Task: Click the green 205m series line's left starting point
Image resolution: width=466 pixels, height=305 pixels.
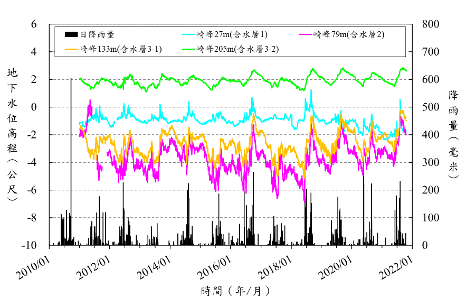Action: click(80, 78)
